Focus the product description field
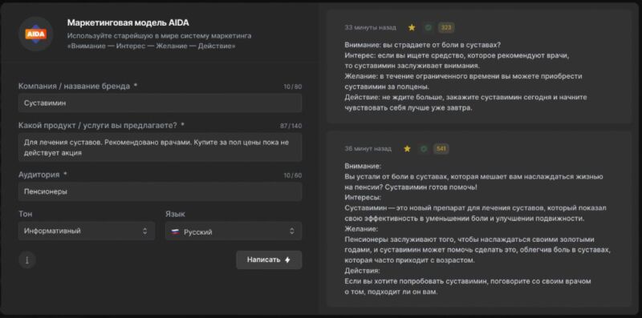The height and width of the screenshot is (318, 642). pos(160,147)
